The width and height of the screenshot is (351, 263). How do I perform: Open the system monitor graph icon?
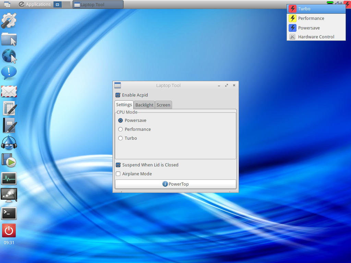[9, 178]
